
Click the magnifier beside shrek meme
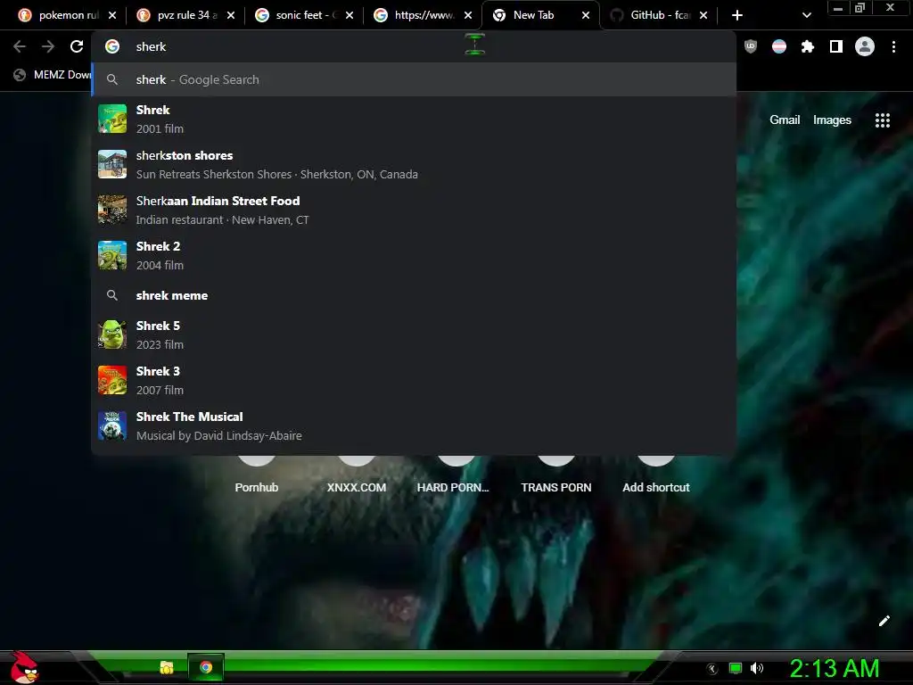coord(112,295)
